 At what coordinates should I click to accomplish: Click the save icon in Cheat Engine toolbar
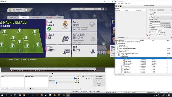point(121,6)
